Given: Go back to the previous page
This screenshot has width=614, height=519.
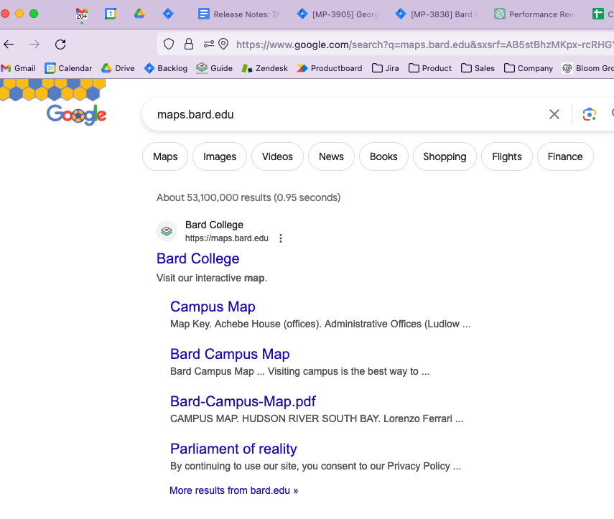Looking at the screenshot, I should [9, 45].
